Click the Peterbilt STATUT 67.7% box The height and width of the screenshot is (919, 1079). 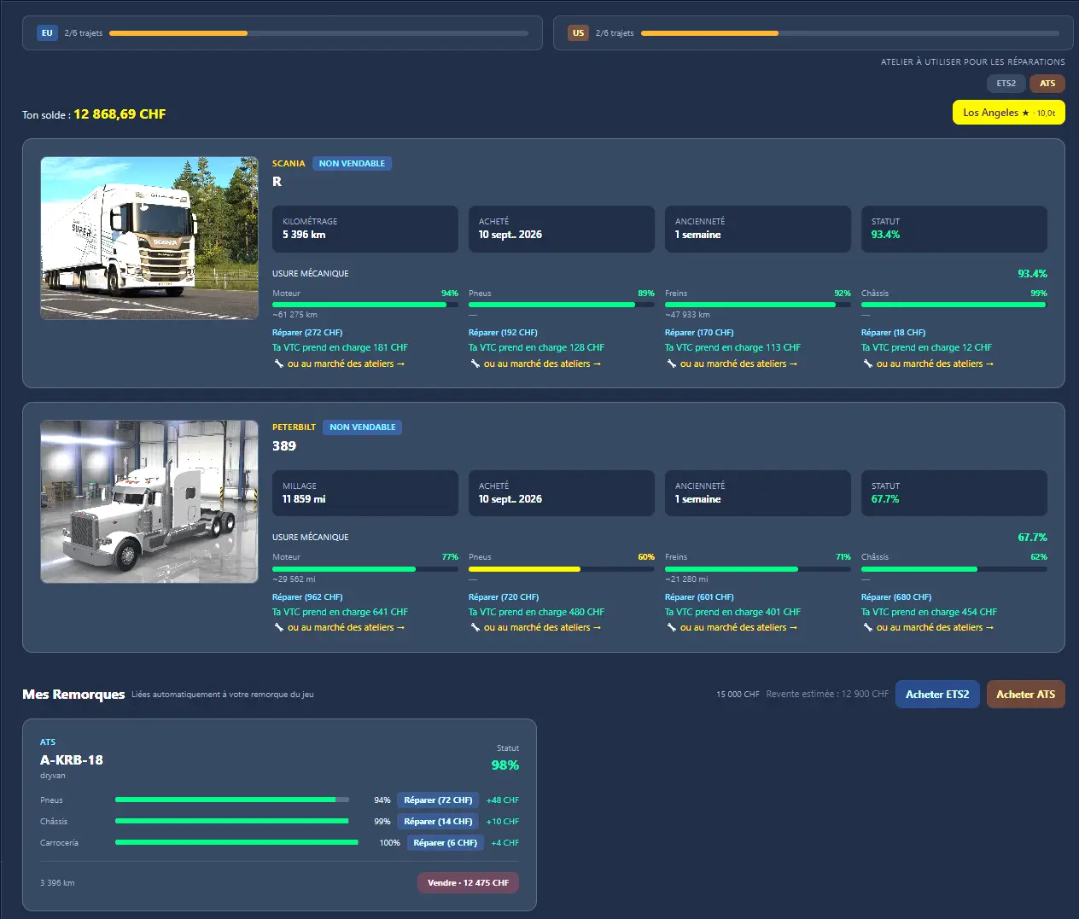coord(954,493)
